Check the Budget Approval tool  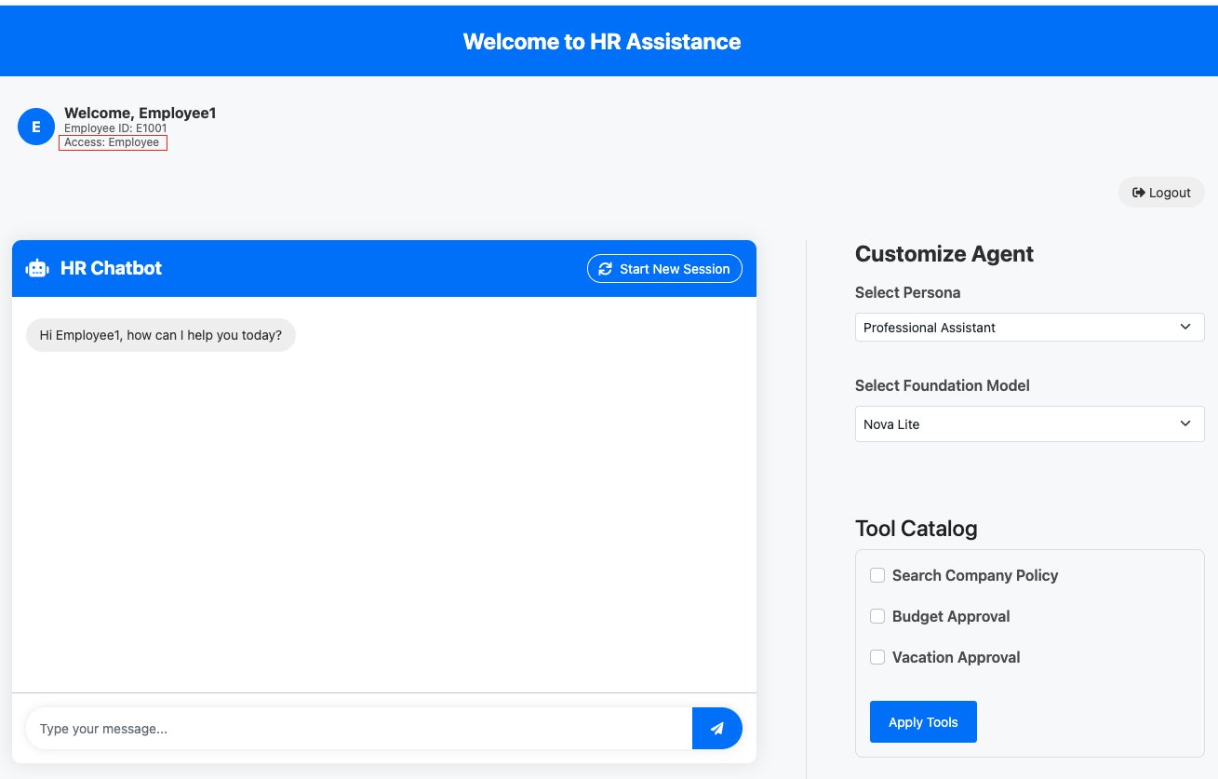(877, 616)
